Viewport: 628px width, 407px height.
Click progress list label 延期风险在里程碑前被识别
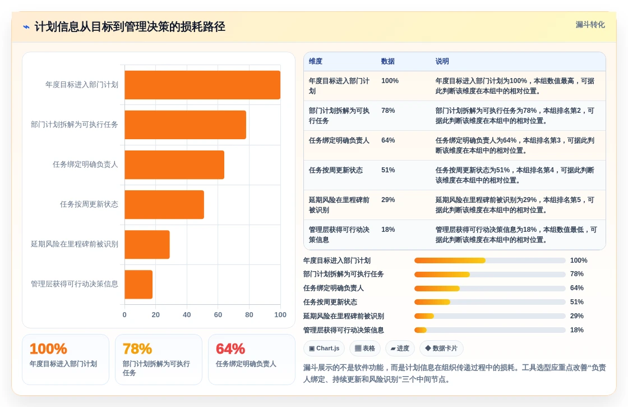click(344, 316)
